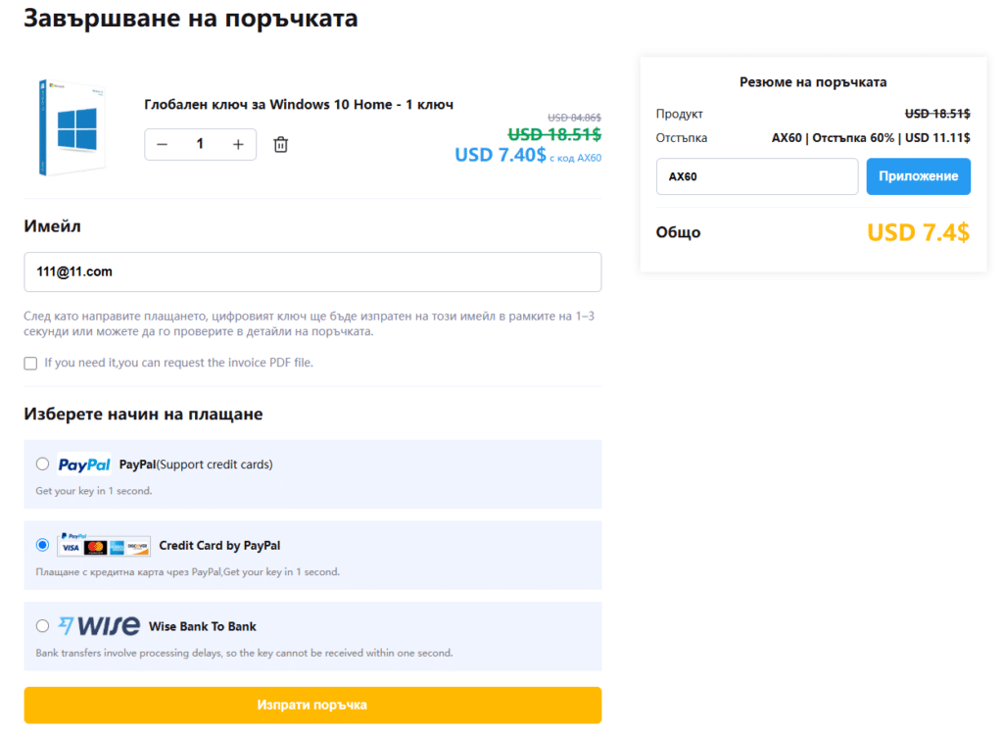Click the Visa Mastercard card logos icon
Screen dimensions: 1003x735
pyautogui.click(x=104, y=545)
